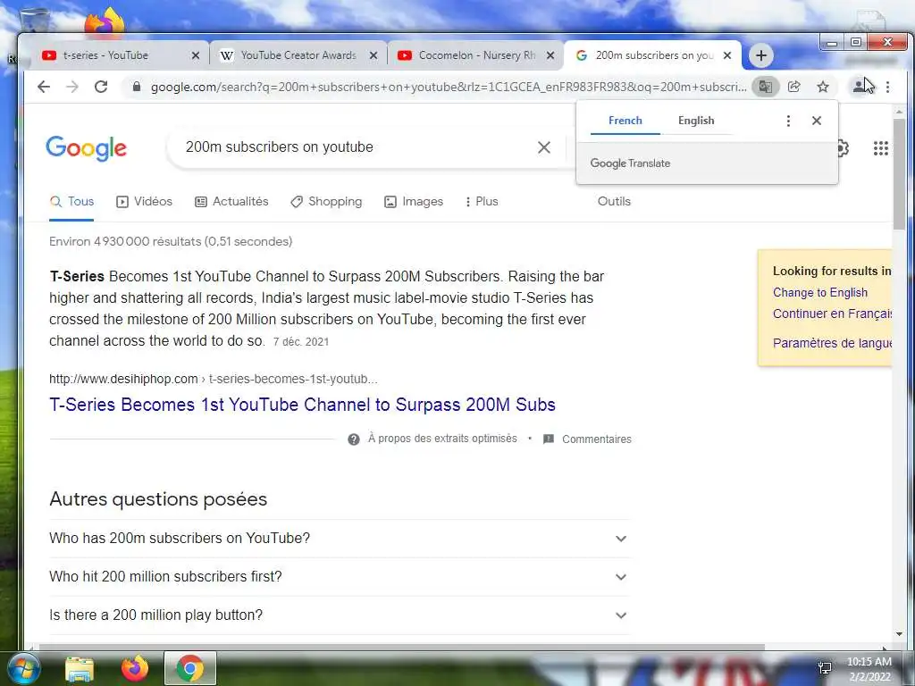915x686 pixels.
Task: Click the Google logo
Action: (87, 148)
